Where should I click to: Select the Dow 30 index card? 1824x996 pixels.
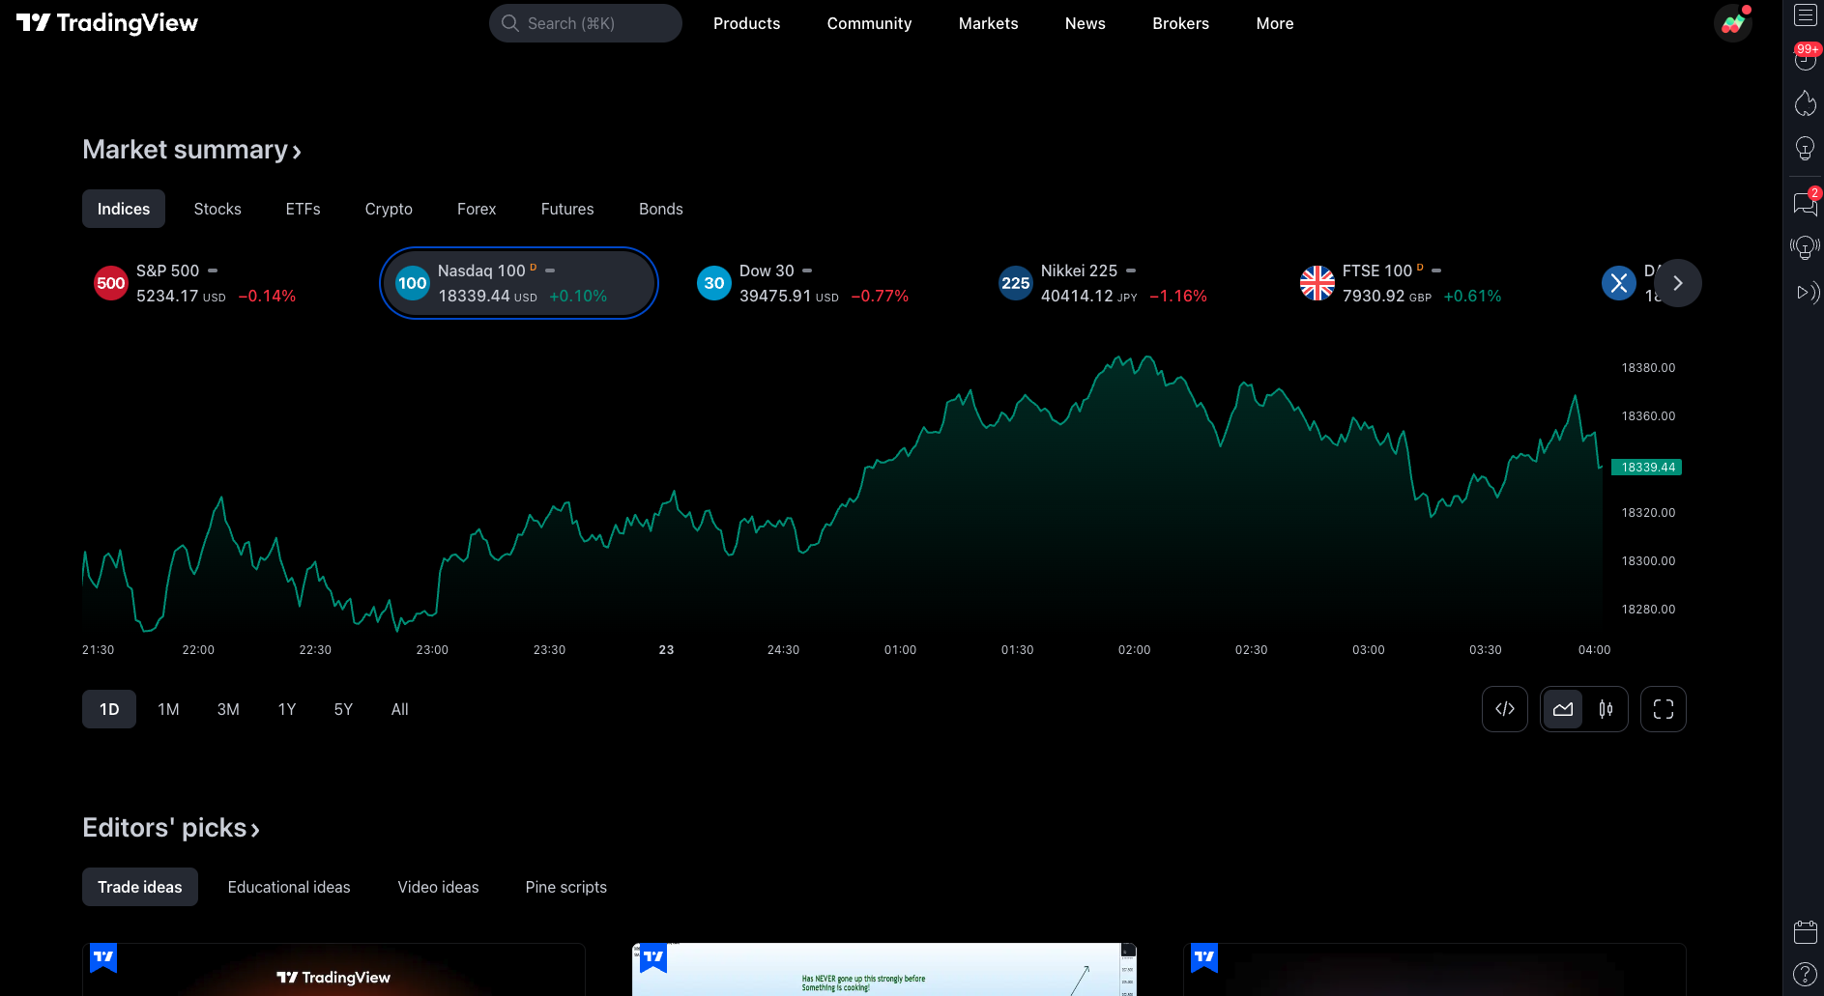tap(821, 283)
